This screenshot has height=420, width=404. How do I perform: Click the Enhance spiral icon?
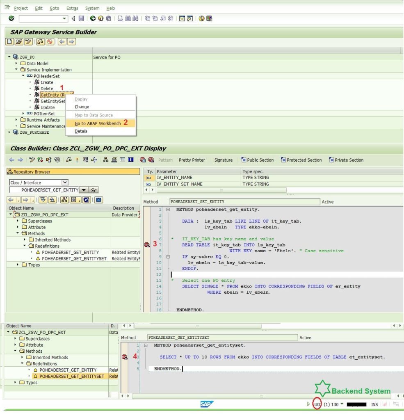tap(57, 160)
